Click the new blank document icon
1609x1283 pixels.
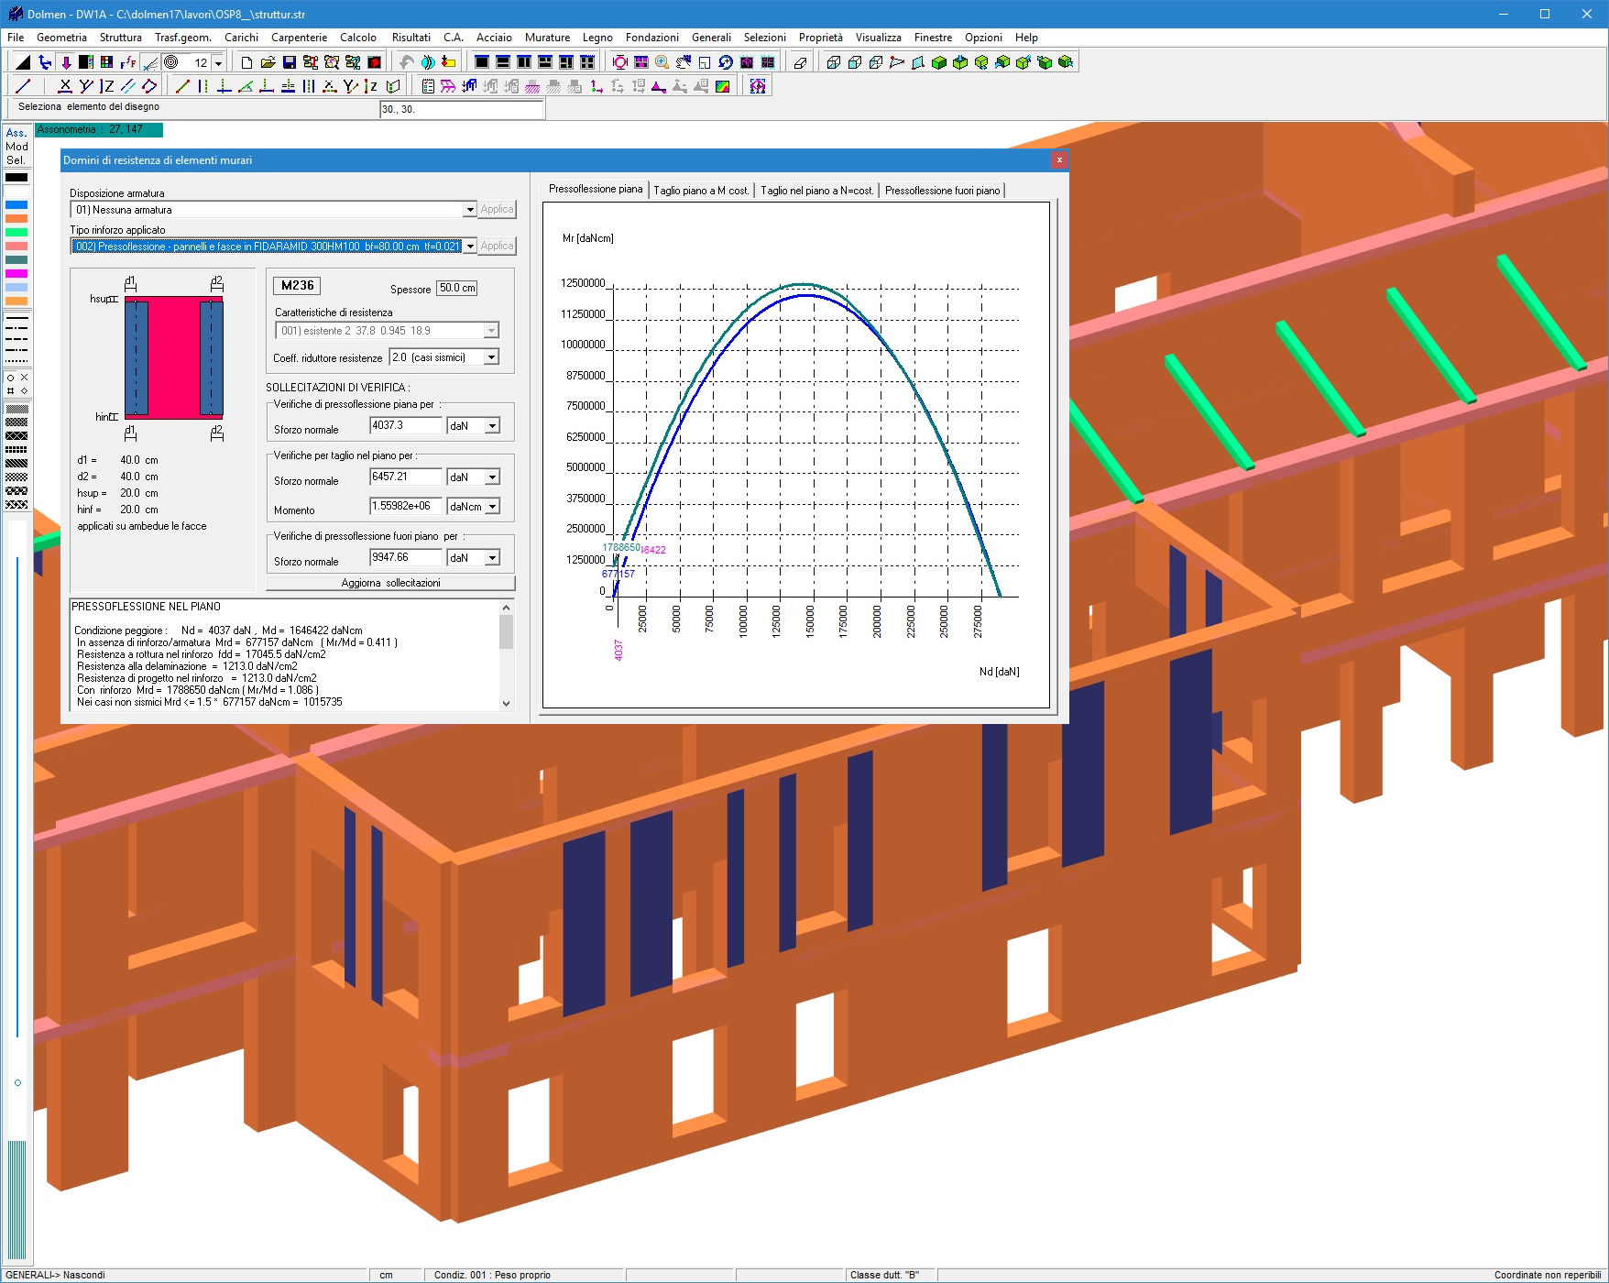246,62
